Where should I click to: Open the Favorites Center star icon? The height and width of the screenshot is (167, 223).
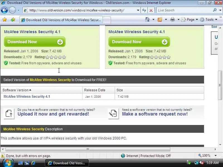click(4, 19)
